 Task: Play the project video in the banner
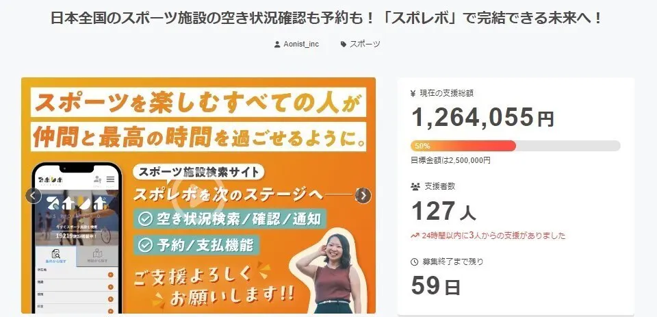tap(198, 196)
